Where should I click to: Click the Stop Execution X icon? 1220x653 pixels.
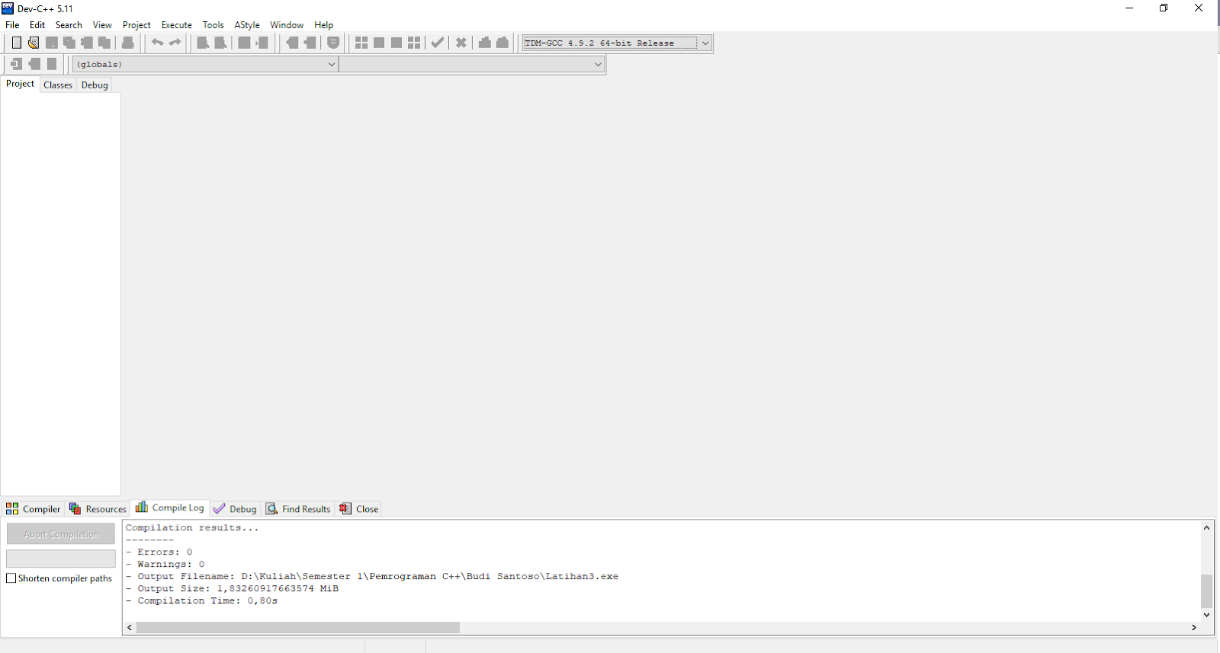461,43
